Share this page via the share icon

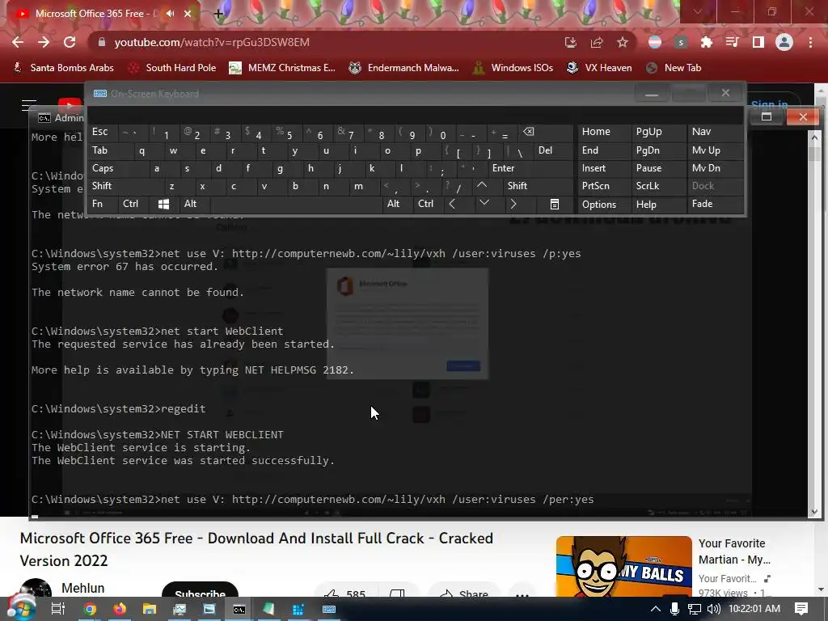[597, 42]
